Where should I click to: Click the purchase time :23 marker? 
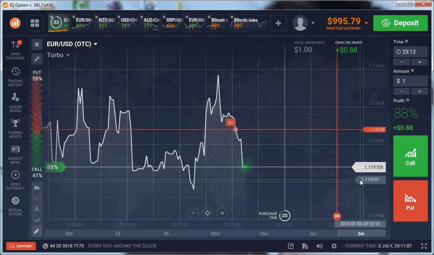(x=285, y=216)
